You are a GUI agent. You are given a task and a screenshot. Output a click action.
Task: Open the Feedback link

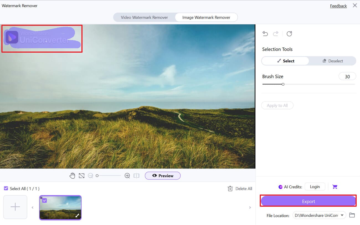click(x=338, y=6)
